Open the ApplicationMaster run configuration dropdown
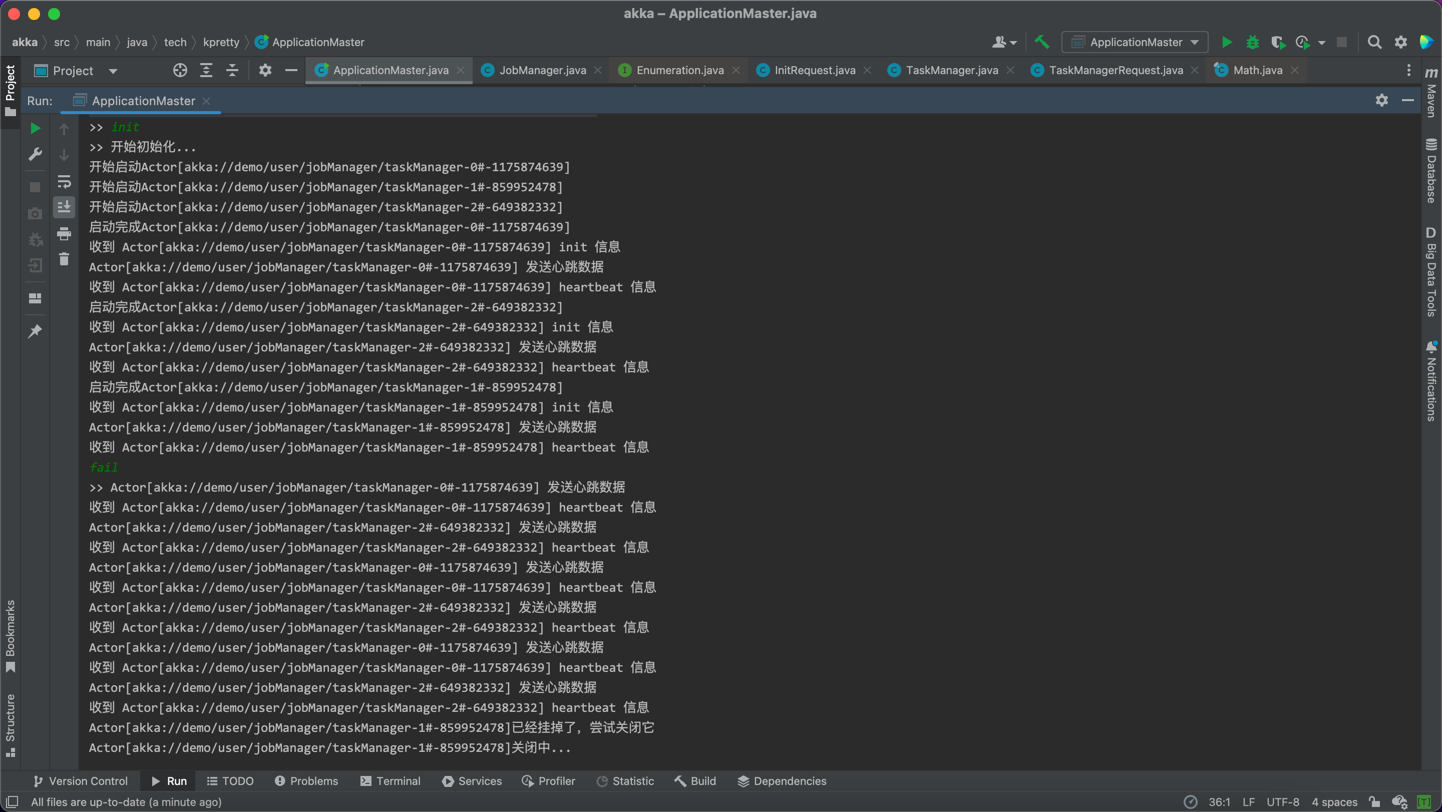The image size is (1442, 812). tap(1134, 42)
